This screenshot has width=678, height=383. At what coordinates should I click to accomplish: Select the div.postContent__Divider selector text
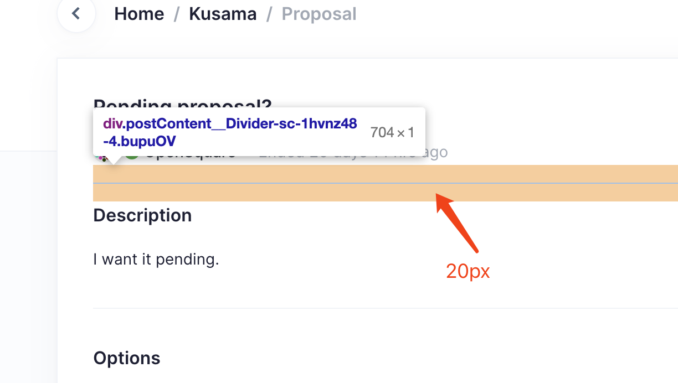click(229, 132)
